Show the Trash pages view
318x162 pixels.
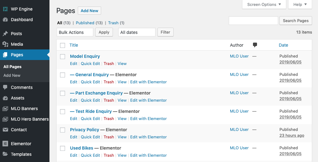click(x=113, y=23)
